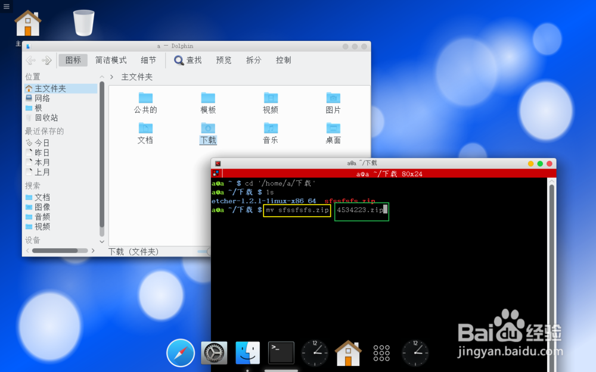Image resolution: width=596 pixels, height=372 pixels.
Task: Open the hamburger menu at top-left of screen
Action: (x=7, y=6)
